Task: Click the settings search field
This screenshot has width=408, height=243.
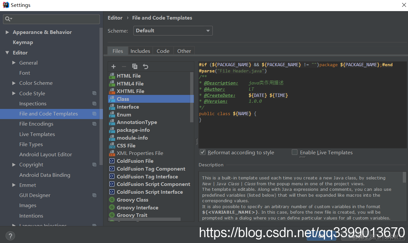Action: tap(51, 19)
